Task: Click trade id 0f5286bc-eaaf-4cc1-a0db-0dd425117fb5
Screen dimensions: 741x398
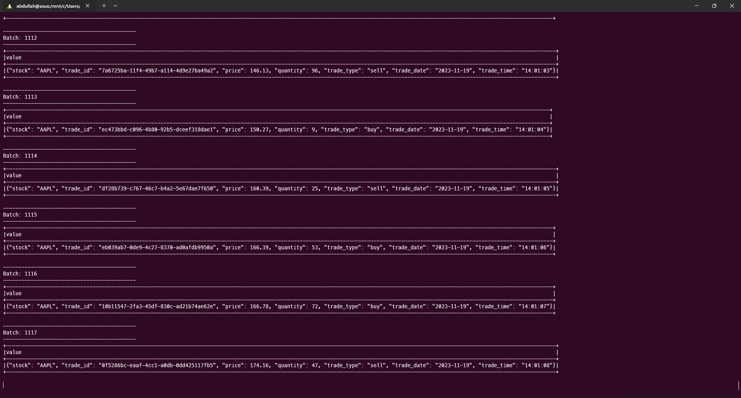Action: pos(157,365)
